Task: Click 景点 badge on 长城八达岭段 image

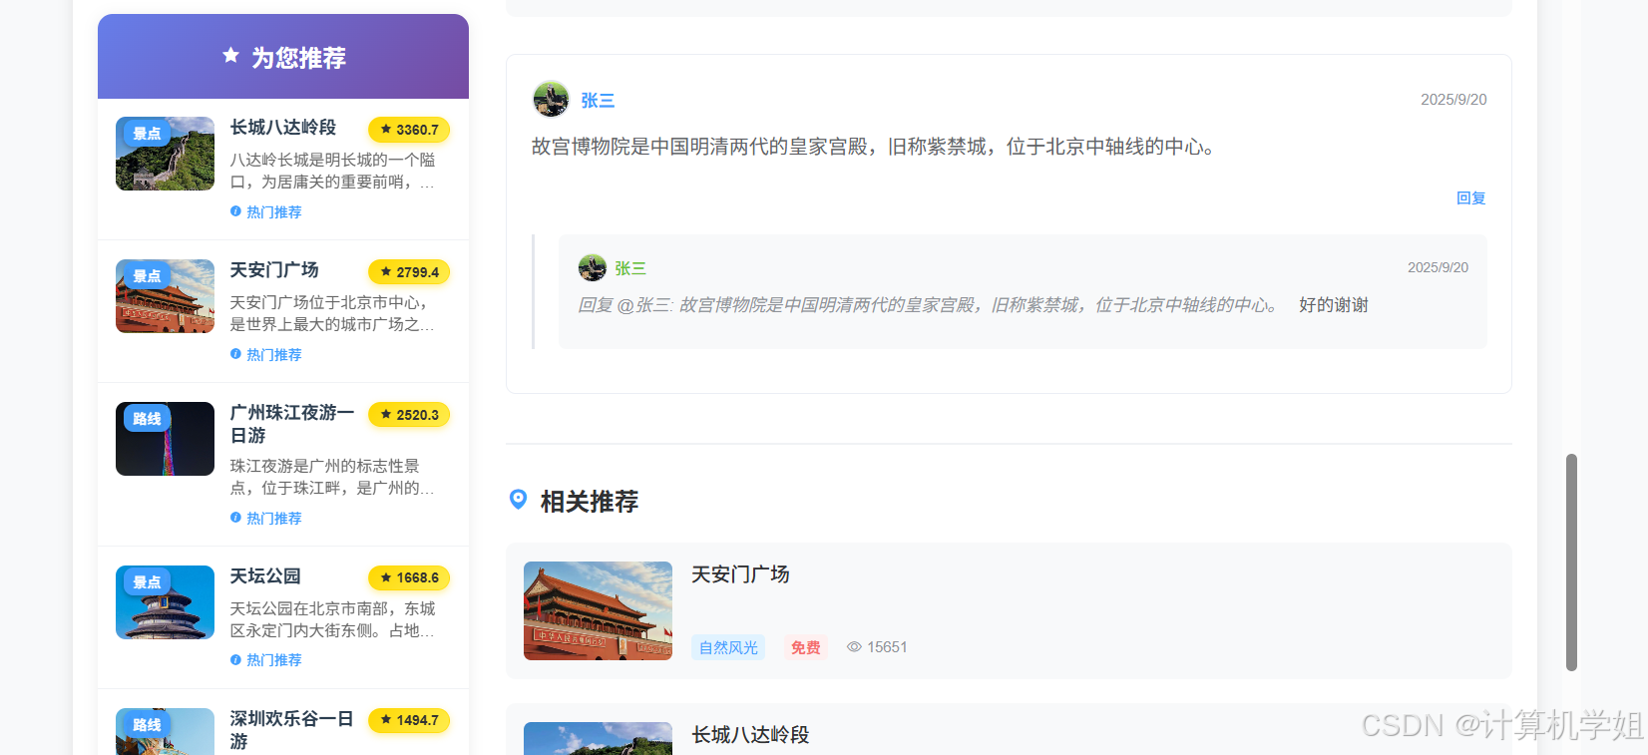Action: click(147, 134)
